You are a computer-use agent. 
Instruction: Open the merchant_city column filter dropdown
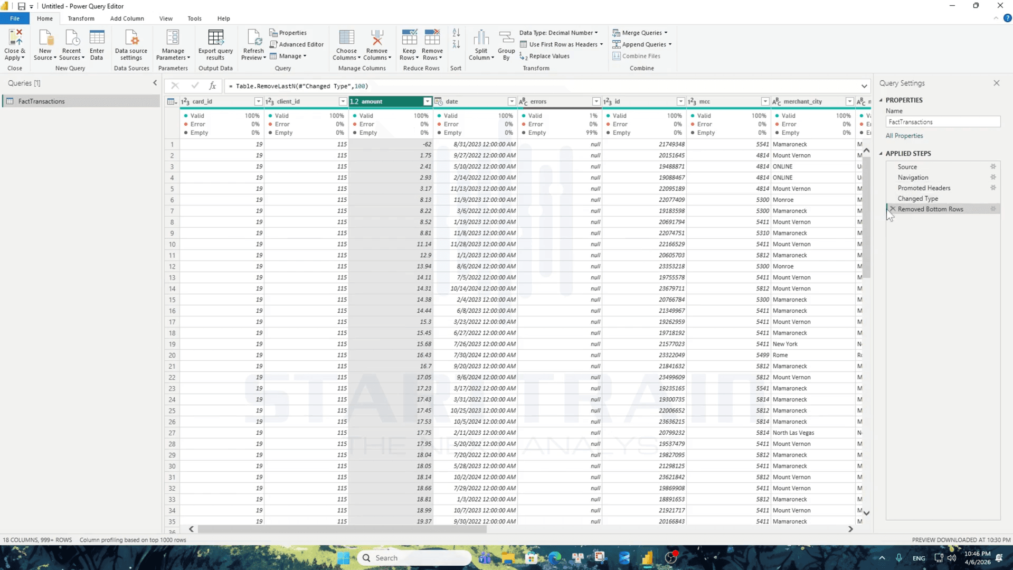[x=849, y=101]
